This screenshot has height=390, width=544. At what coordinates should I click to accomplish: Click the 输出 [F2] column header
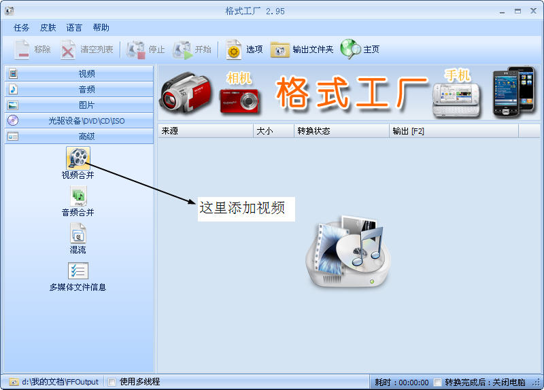[454, 131]
